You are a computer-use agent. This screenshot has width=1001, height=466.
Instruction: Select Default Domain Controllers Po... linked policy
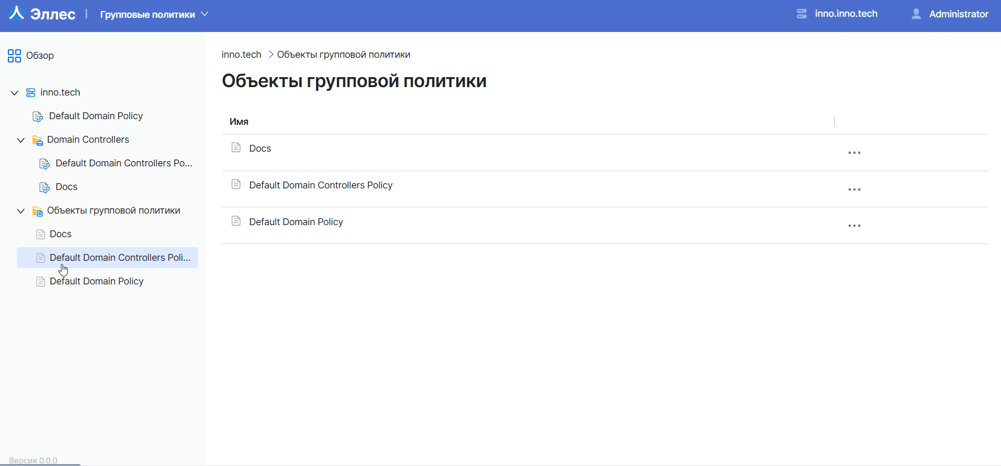point(123,163)
